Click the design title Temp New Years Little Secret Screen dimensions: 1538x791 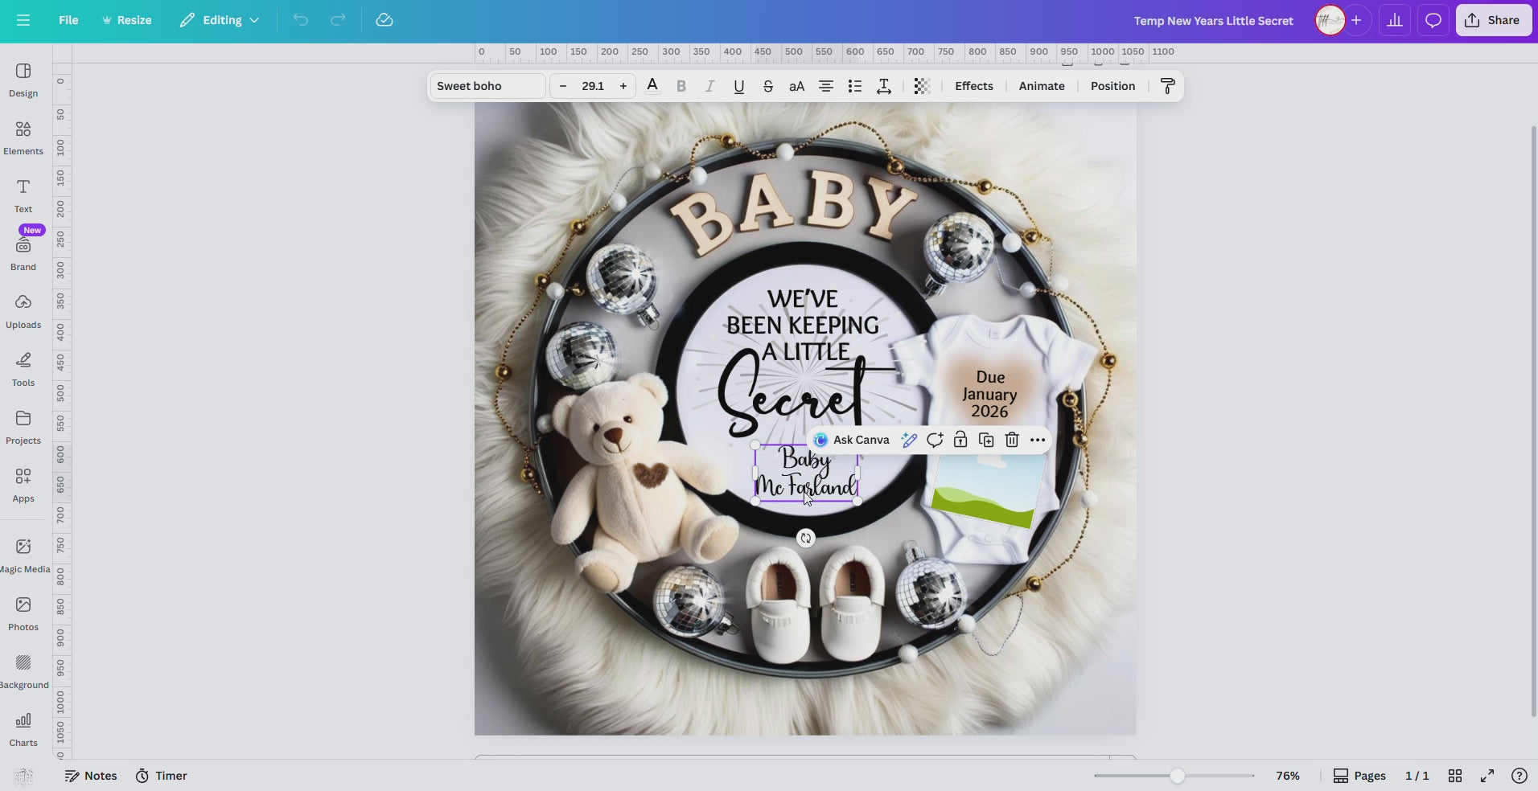click(x=1213, y=20)
